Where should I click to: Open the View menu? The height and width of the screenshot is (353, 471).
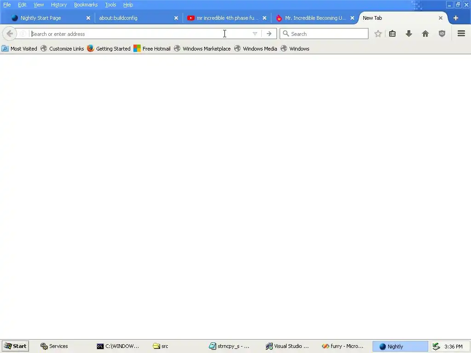[39, 5]
